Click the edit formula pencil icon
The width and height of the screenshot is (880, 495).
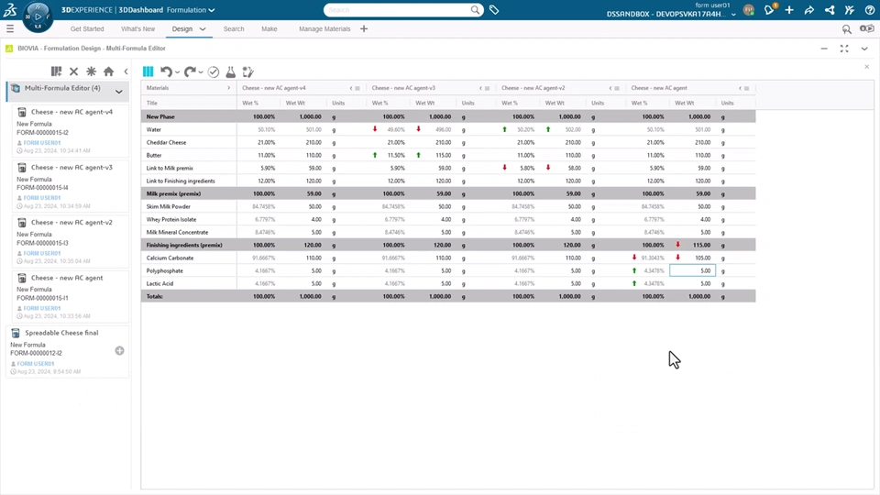click(x=248, y=71)
